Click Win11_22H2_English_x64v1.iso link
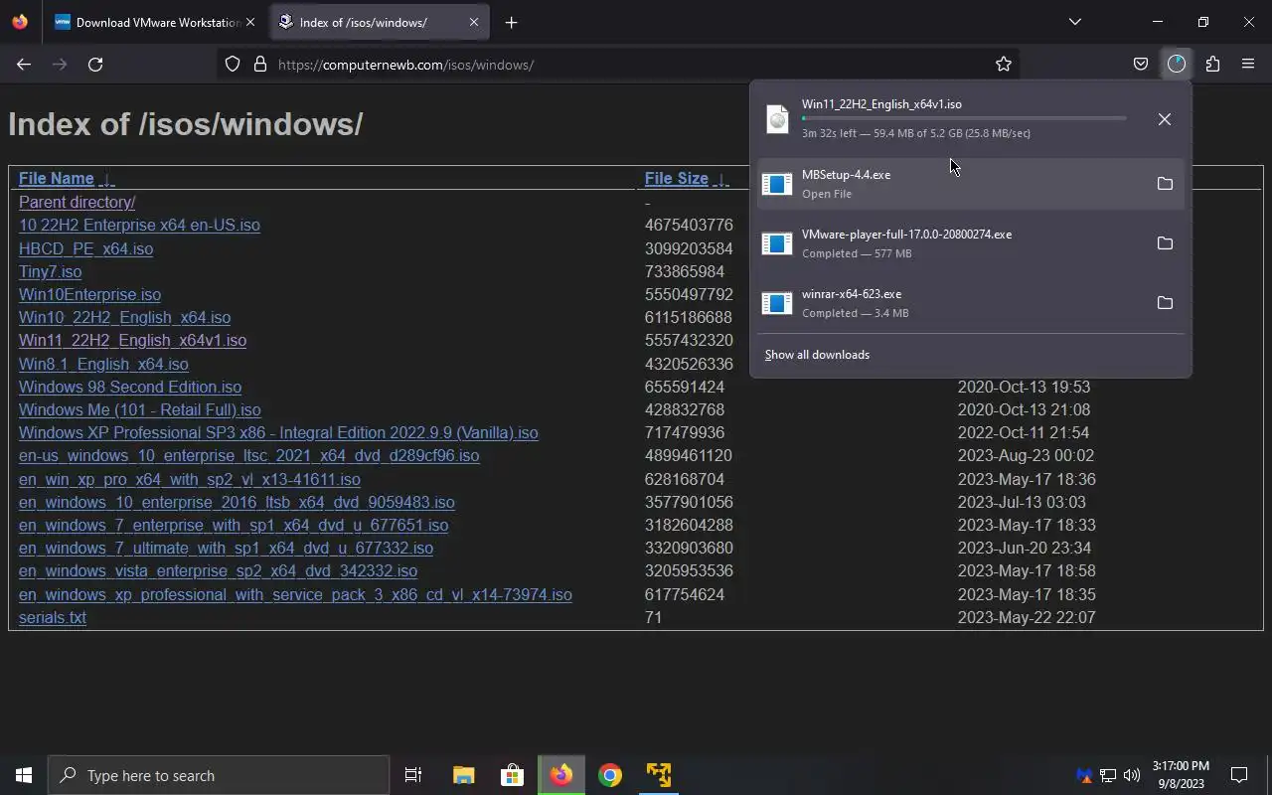This screenshot has width=1272, height=795. 132,341
